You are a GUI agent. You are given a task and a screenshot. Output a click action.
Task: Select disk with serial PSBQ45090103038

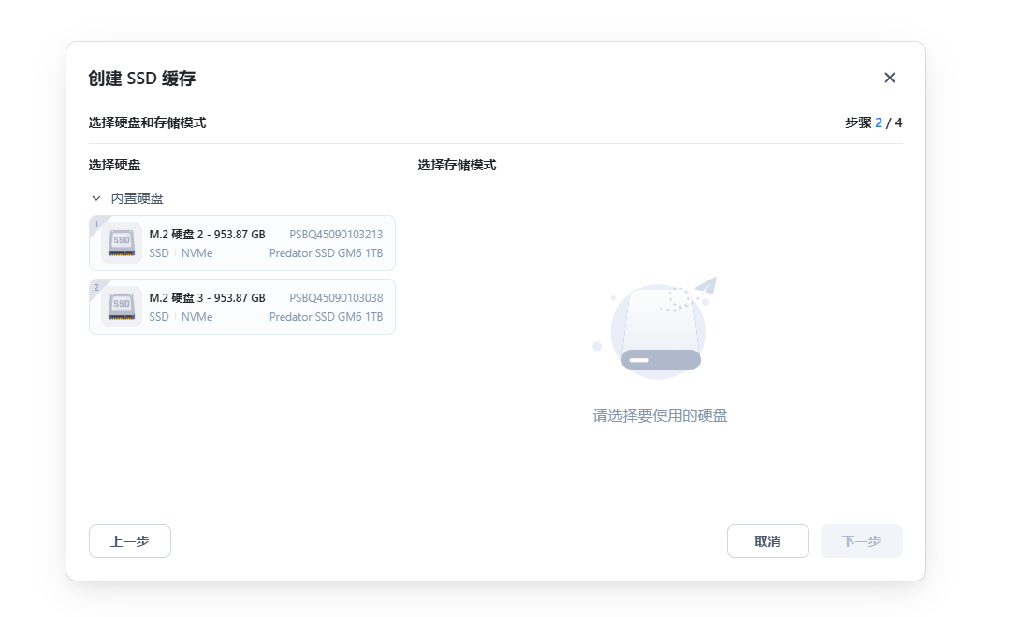click(x=242, y=306)
